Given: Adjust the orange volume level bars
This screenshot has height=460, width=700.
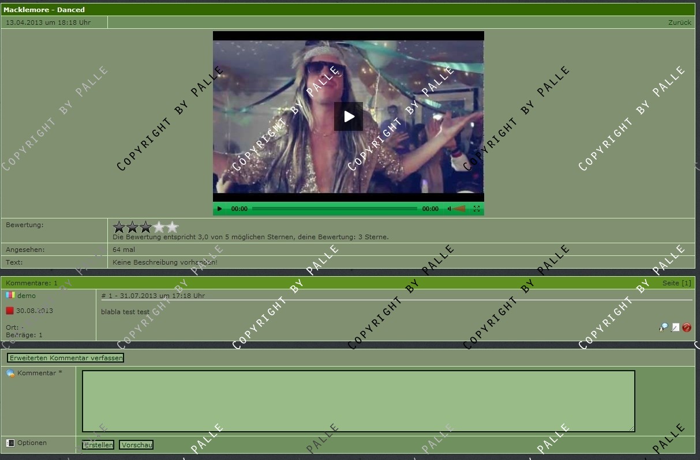Looking at the screenshot, I should click(459, 209).
